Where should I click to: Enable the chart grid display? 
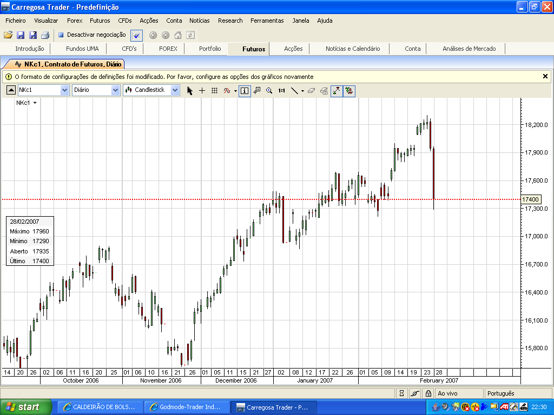214,90
